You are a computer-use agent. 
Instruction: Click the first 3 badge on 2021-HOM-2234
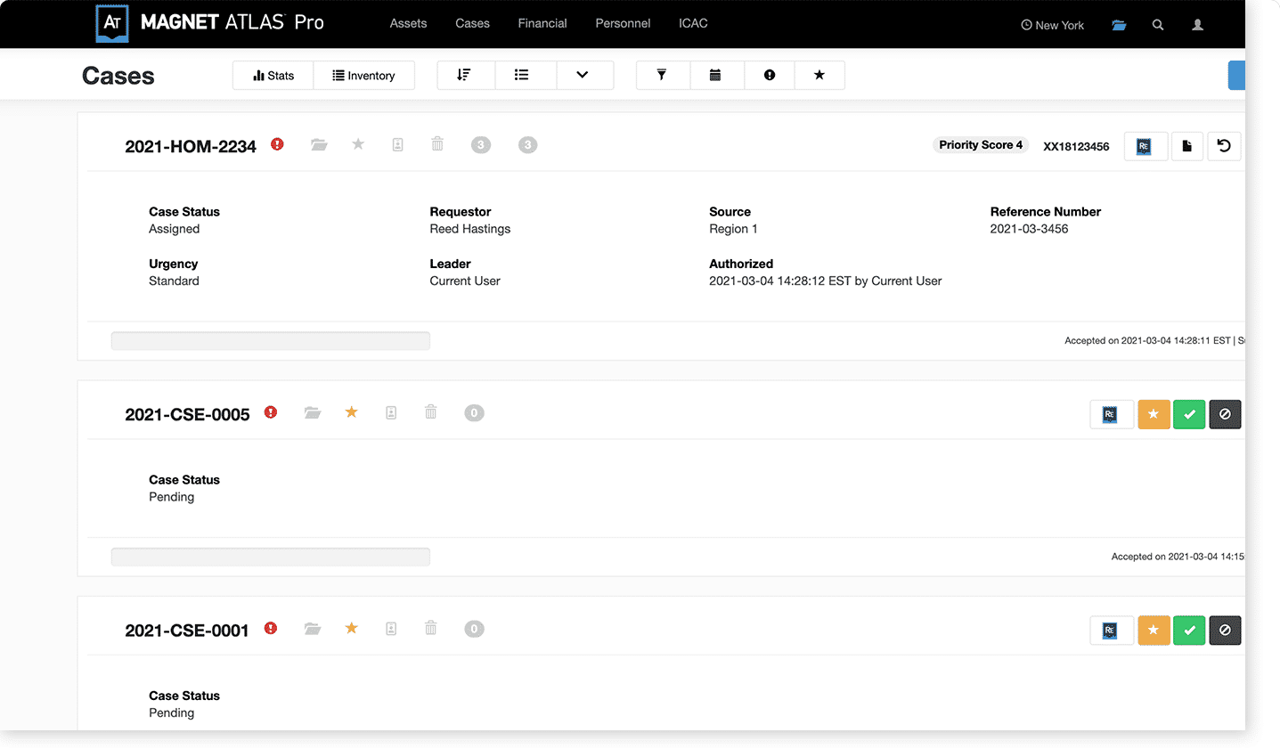click(x=481, y=144)
